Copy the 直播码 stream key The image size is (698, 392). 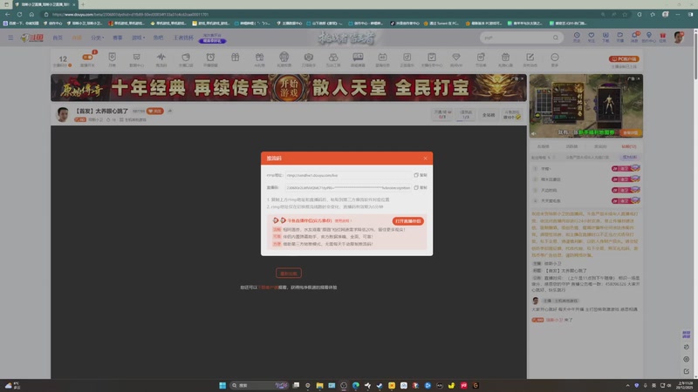421,187
